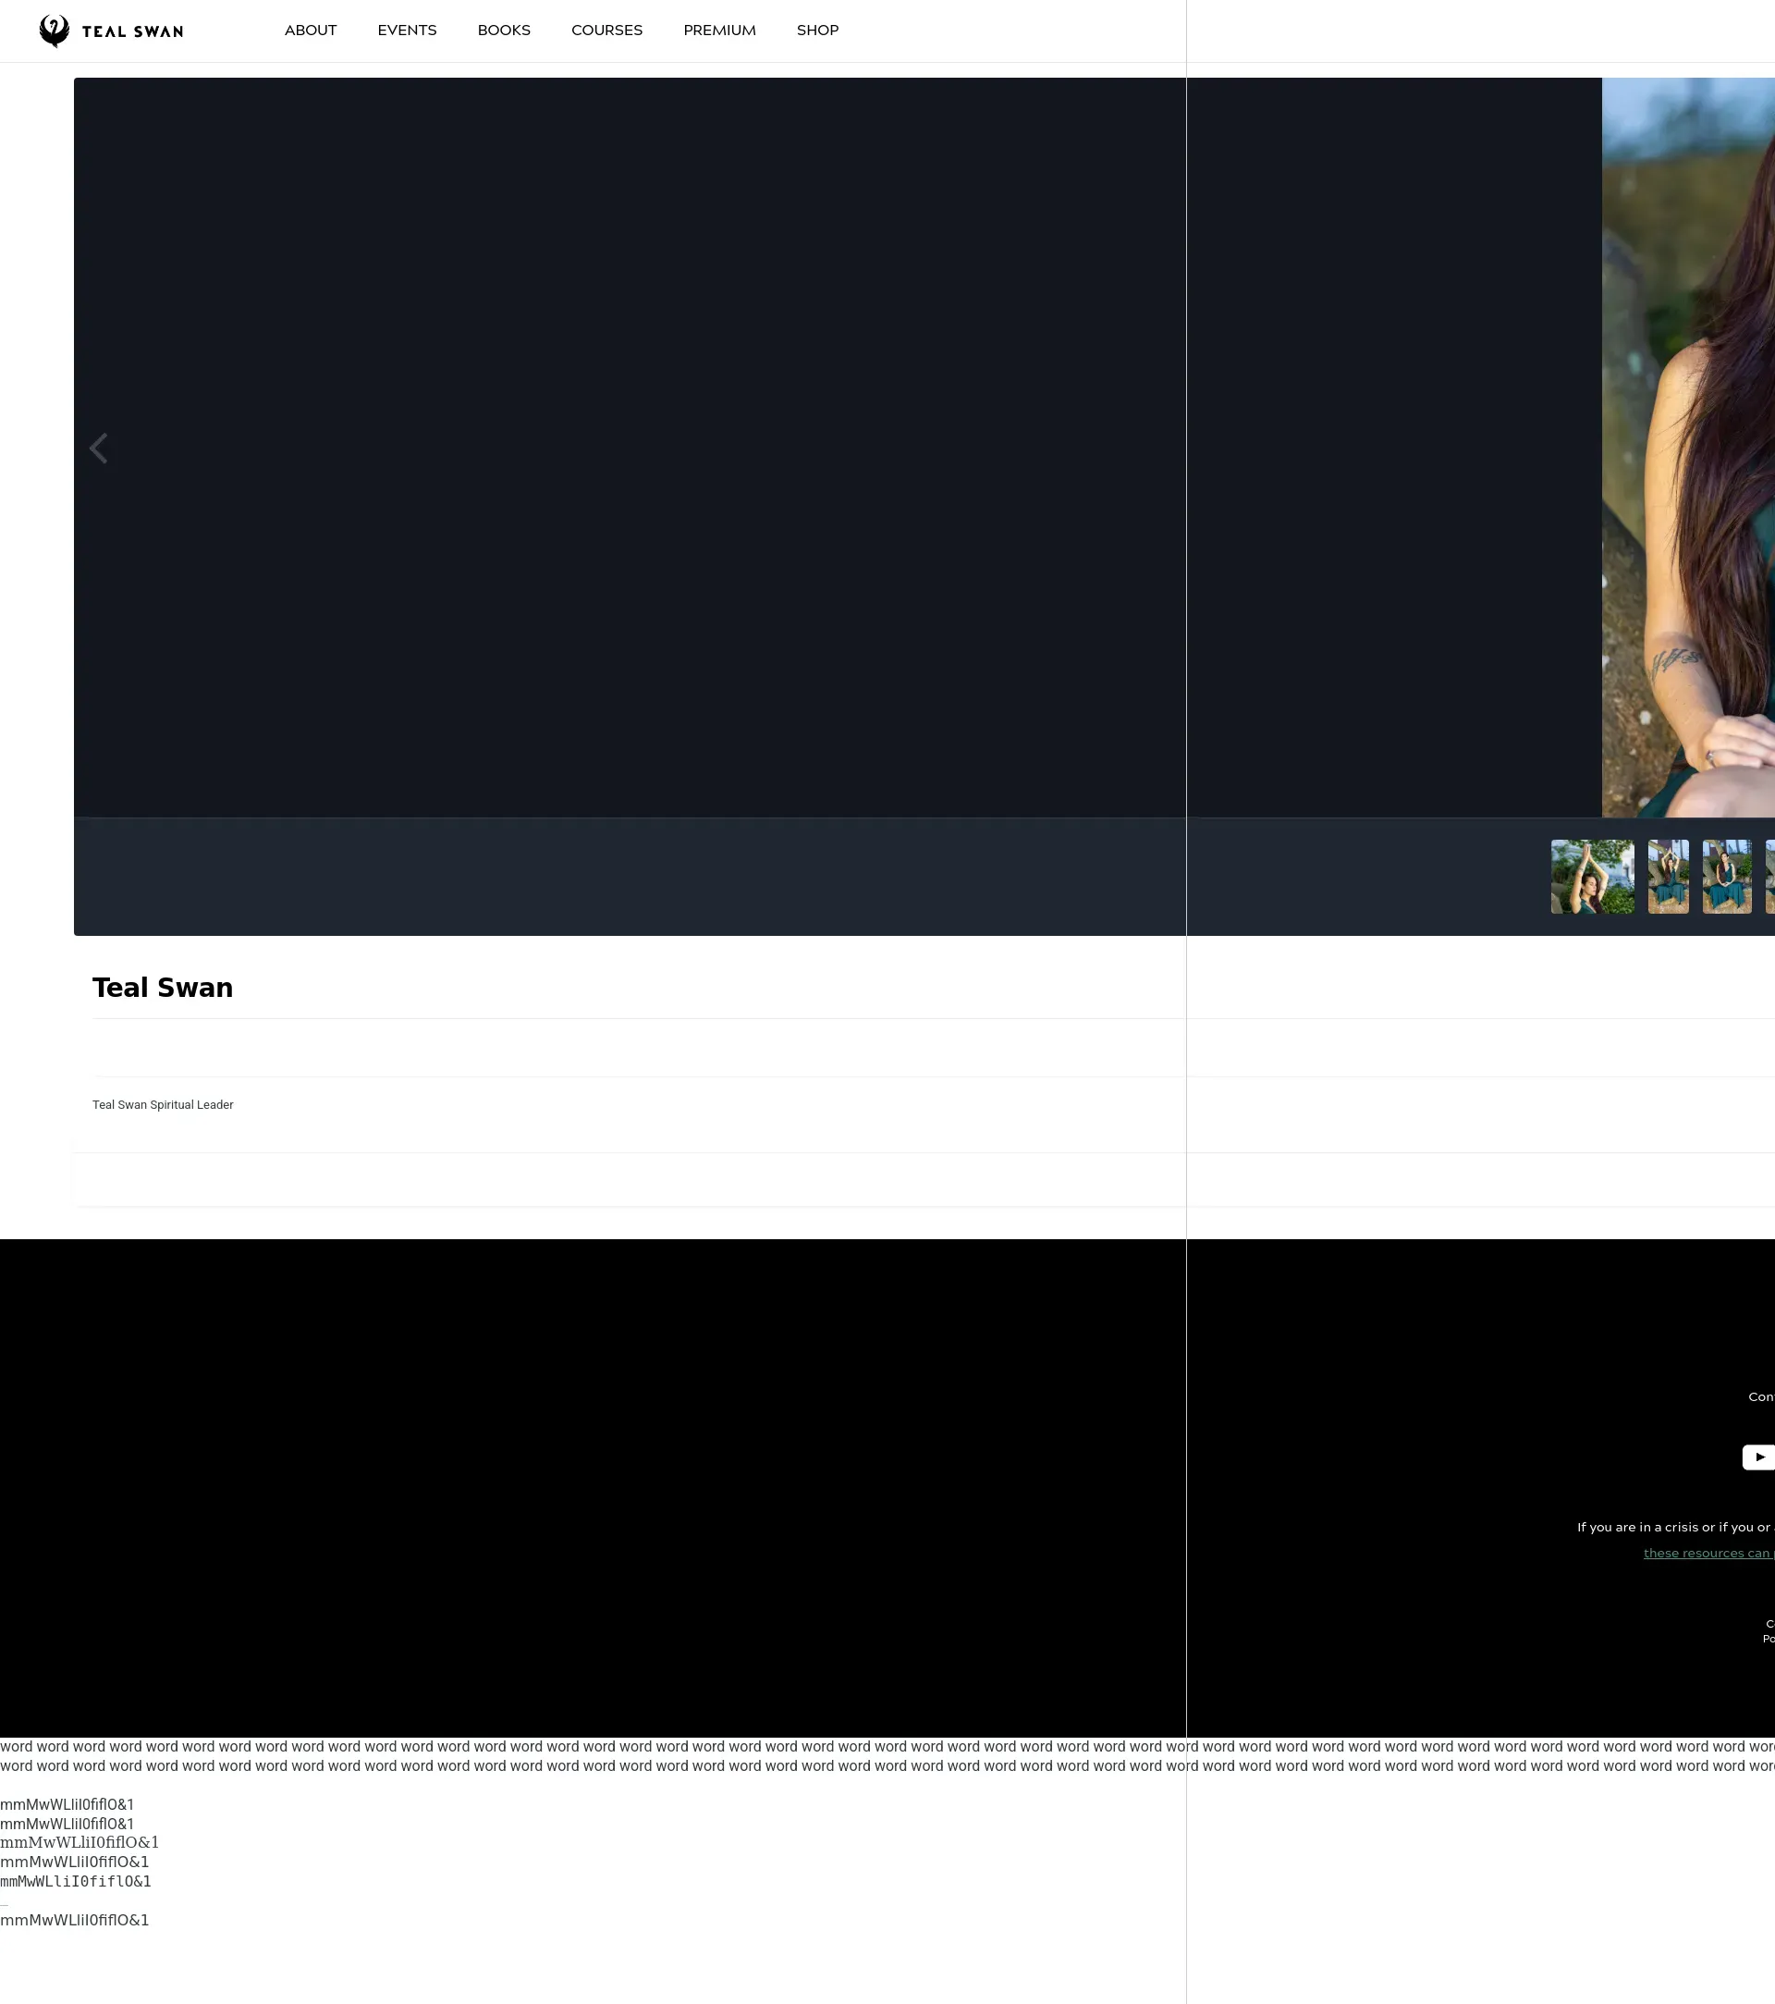1775x2004 pixels.
Task: Click the previous-image chevron in the gallery
Action: (98, 449)
